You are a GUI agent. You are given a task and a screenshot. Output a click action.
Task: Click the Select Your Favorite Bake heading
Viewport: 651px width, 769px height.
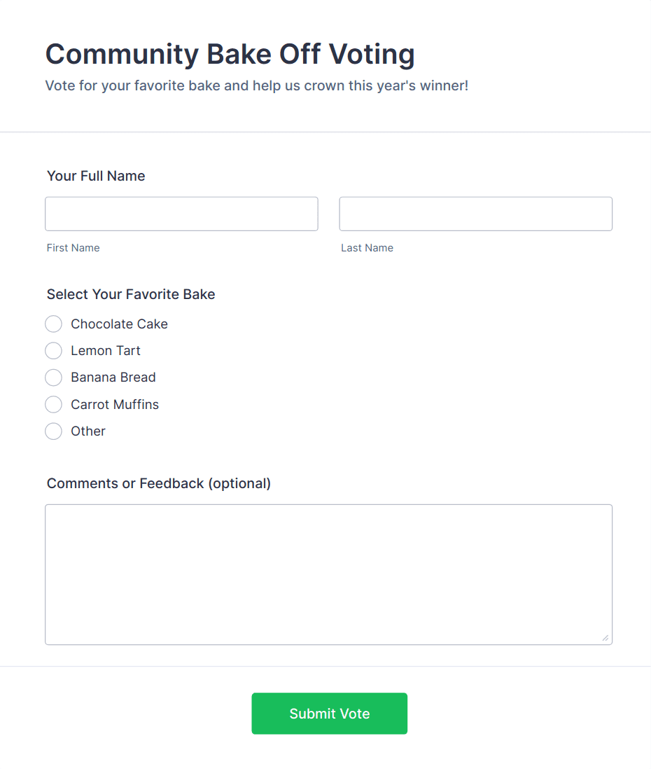pos(131,294)
